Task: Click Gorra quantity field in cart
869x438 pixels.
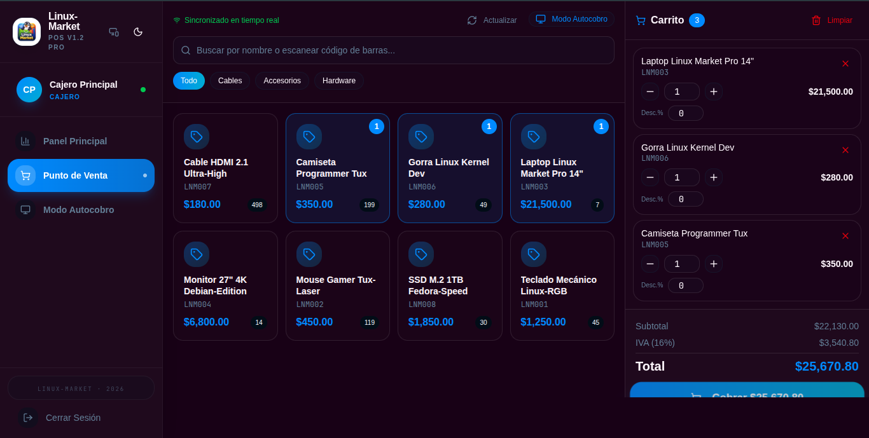Action: coord(682,177)
